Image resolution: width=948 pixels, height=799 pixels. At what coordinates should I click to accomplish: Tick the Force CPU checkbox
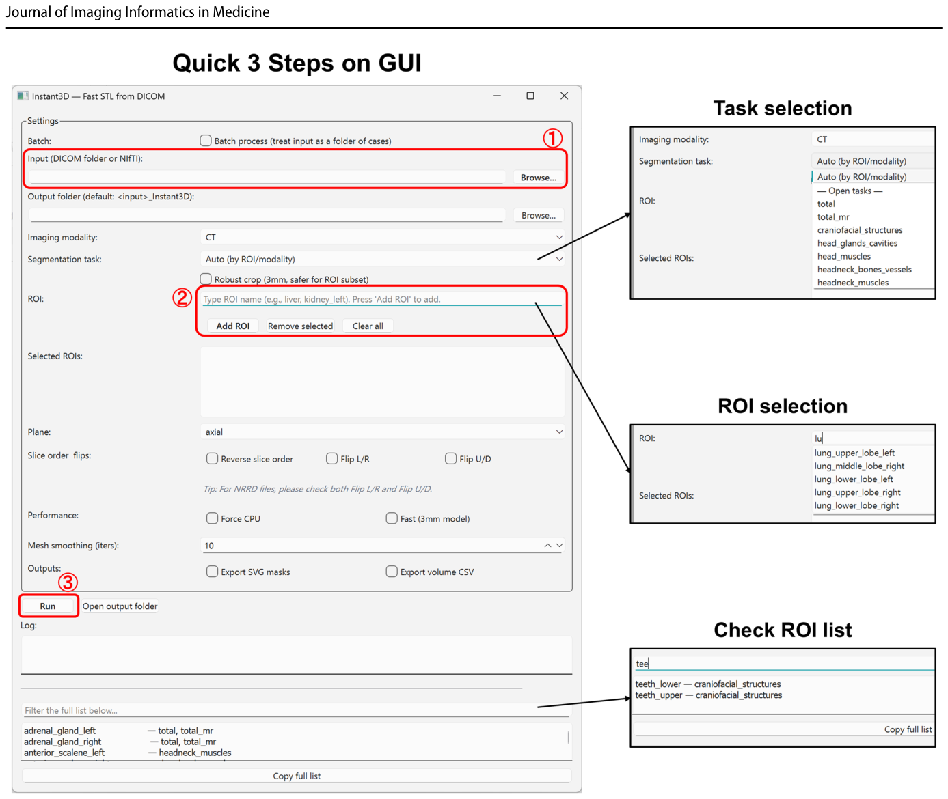click(213, 518)
